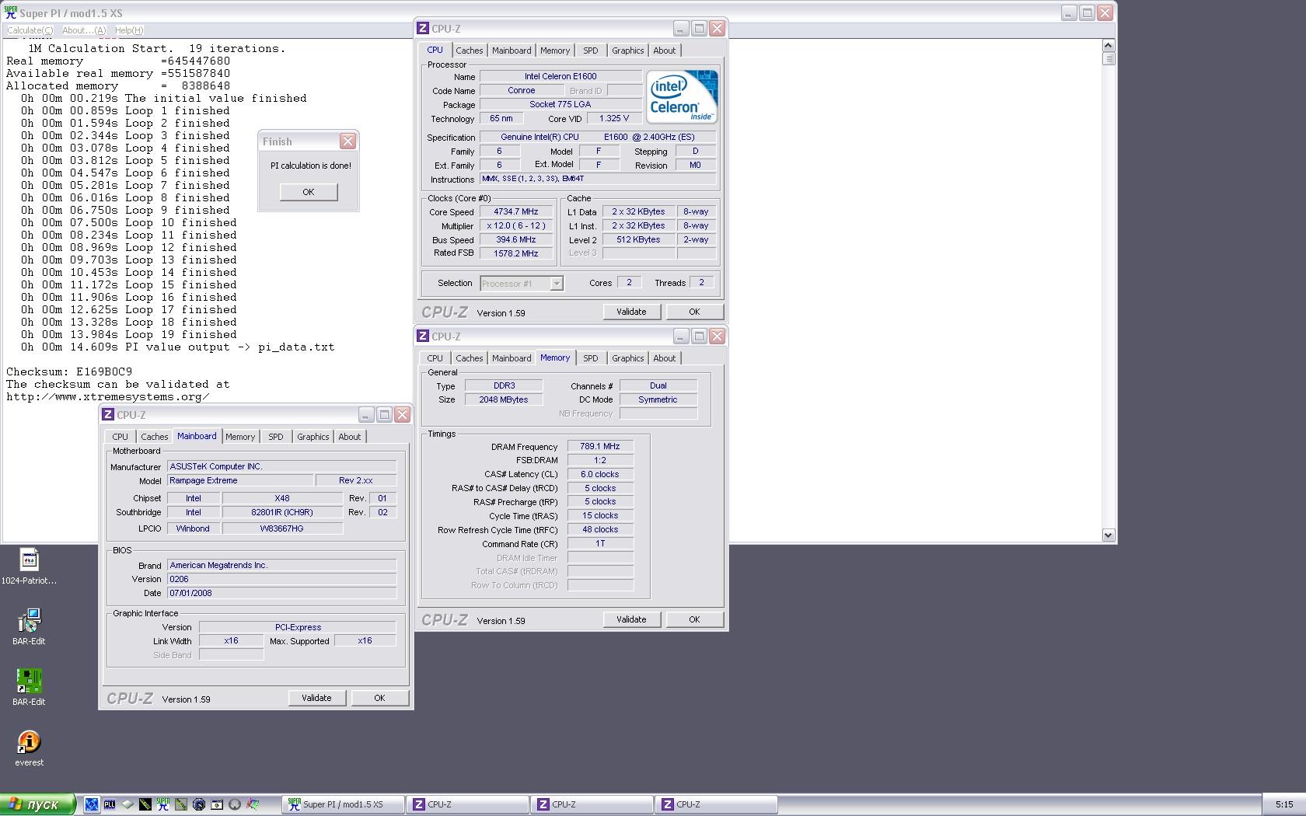Viewport: 1306px width, 816px height.
Task: Click the CPU-Z icon in the Memory window title
Action: [x=423, y=336]
